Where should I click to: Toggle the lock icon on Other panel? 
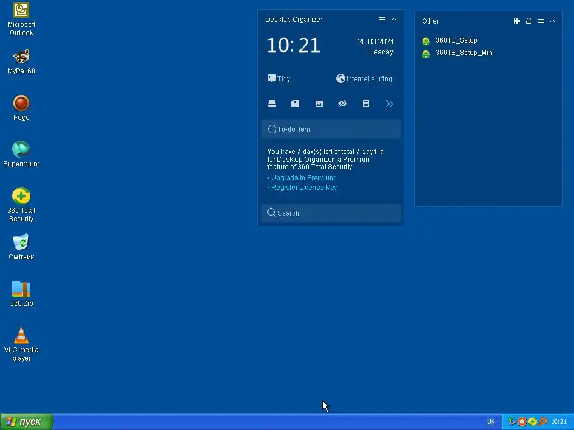[529, 21]
